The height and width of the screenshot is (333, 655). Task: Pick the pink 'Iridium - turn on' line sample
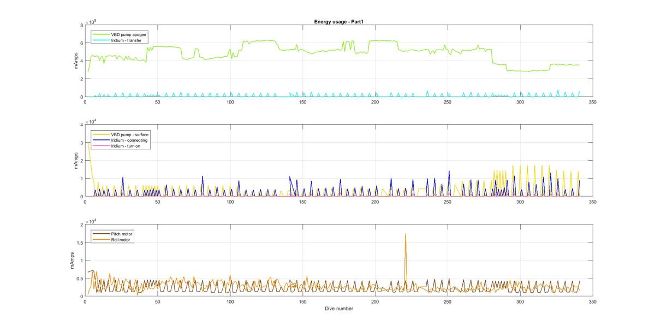click(101, 147)
